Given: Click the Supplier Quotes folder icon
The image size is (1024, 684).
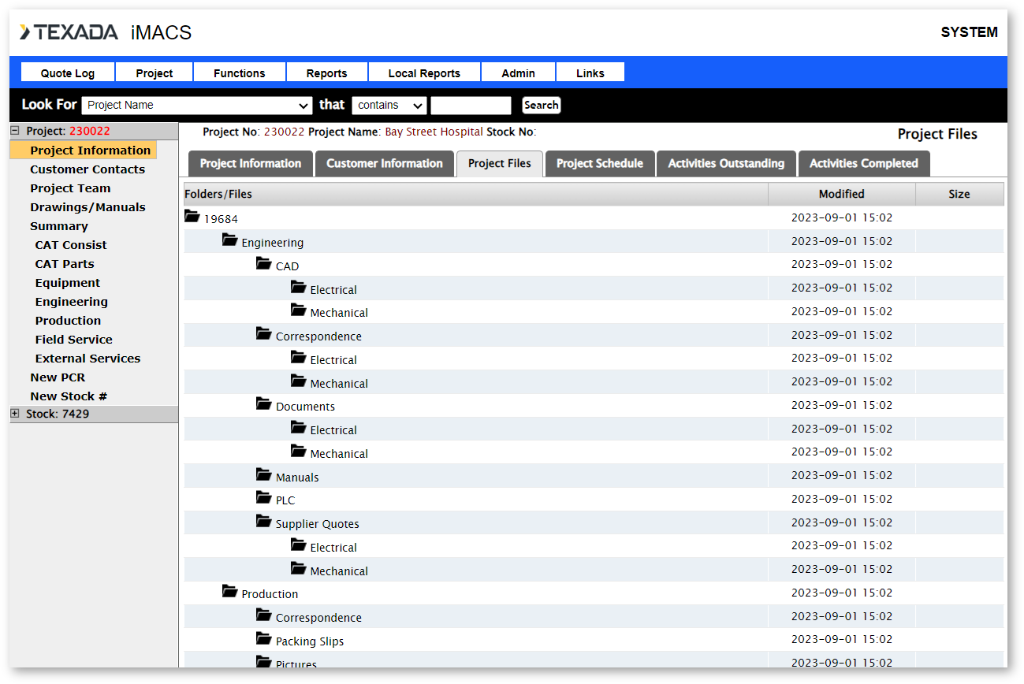Looking at the screenshot, I should click(263, 522).
